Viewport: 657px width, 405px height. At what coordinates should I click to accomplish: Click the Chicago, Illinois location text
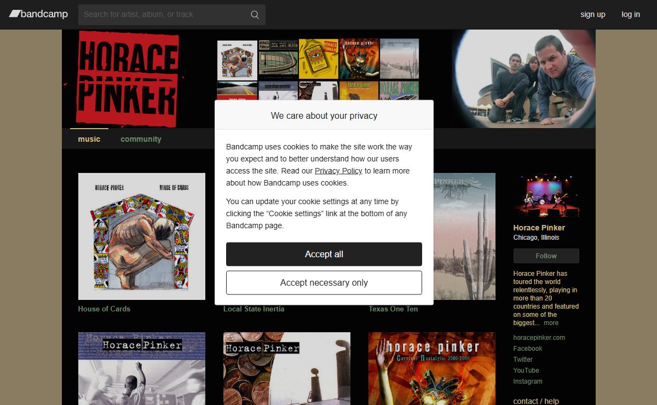click(x=536, y=238)
